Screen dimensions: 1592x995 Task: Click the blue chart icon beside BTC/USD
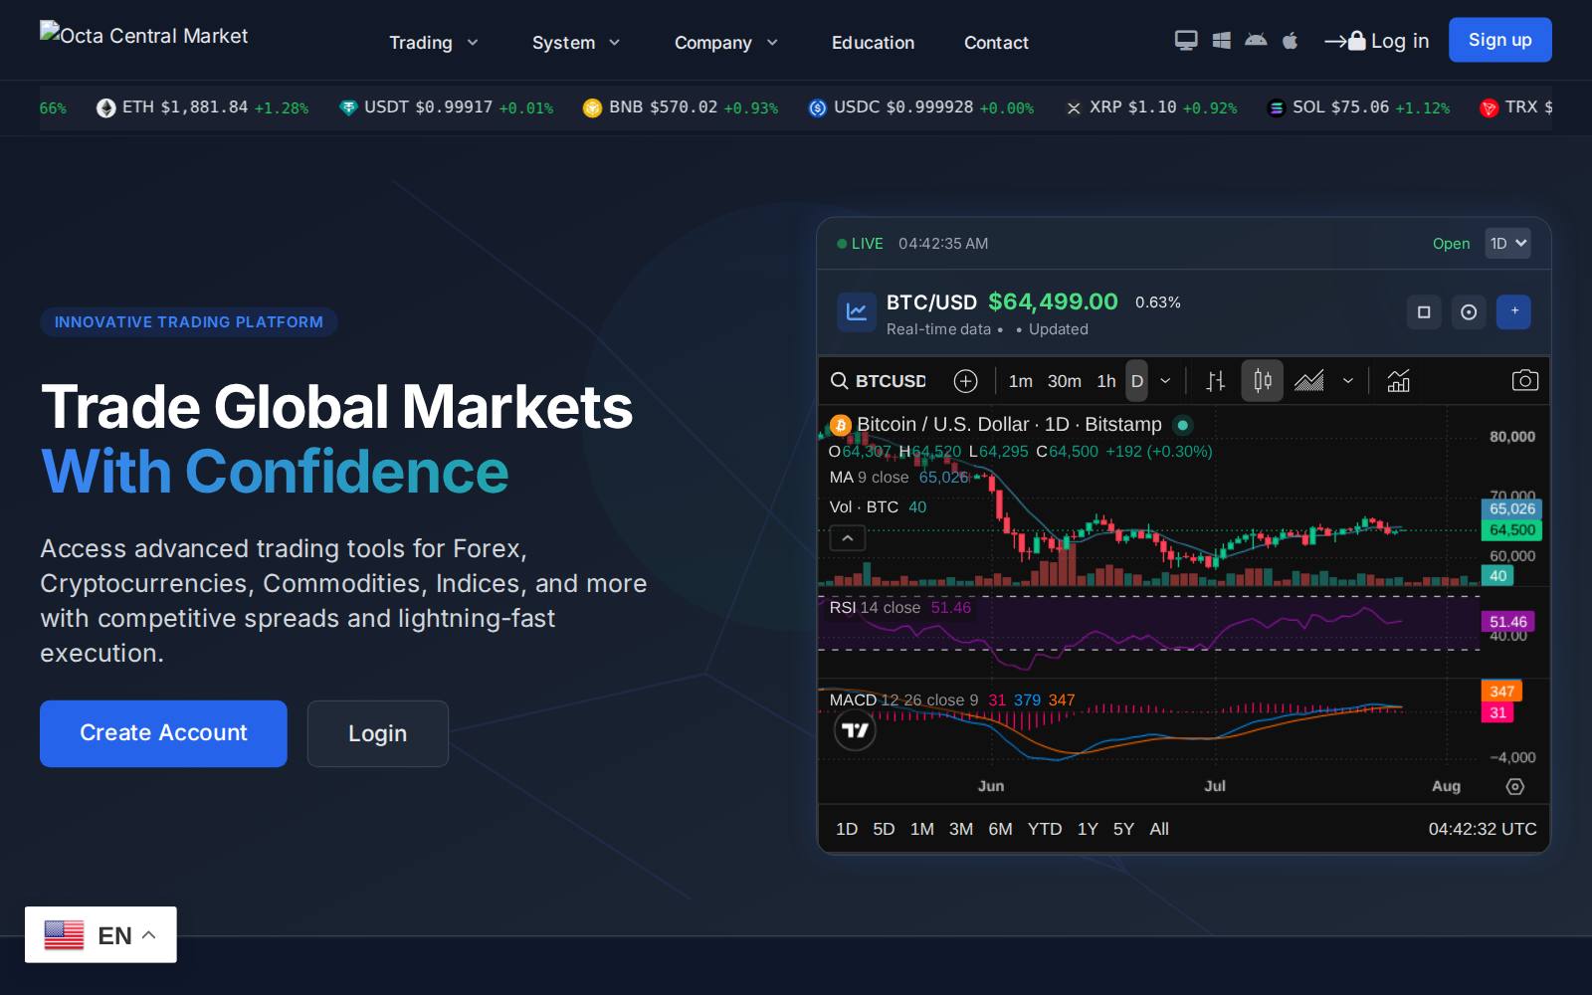856,312
